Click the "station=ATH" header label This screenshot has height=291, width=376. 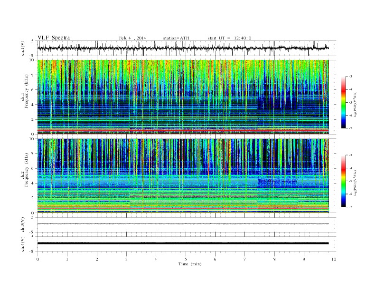[x=176, y=38]
